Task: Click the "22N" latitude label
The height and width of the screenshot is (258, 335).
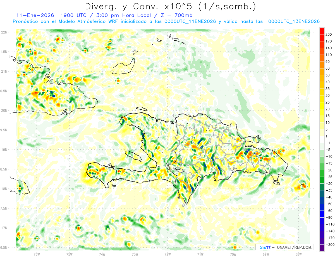Action: point(4,32)
